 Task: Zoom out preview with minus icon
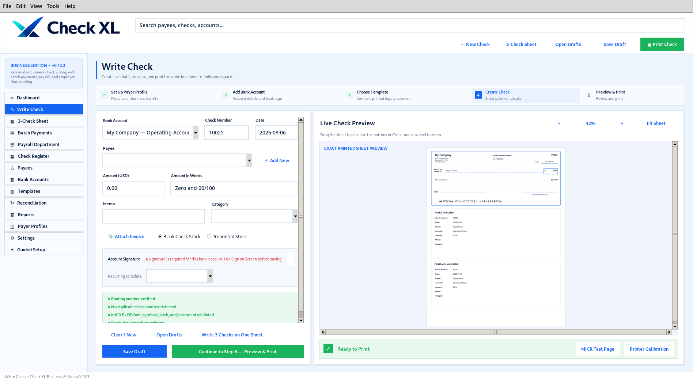[x=559, y=123]
